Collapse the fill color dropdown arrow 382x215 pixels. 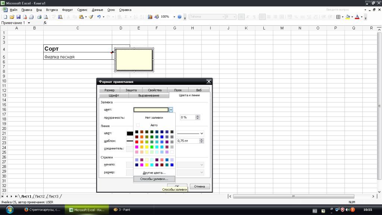171,110
